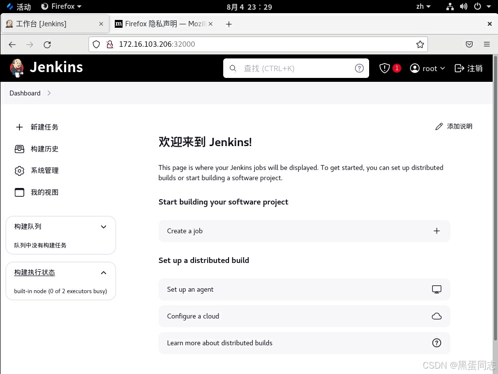
Task: Open 新建任务 in the sidebar
Action: (37, 127)
